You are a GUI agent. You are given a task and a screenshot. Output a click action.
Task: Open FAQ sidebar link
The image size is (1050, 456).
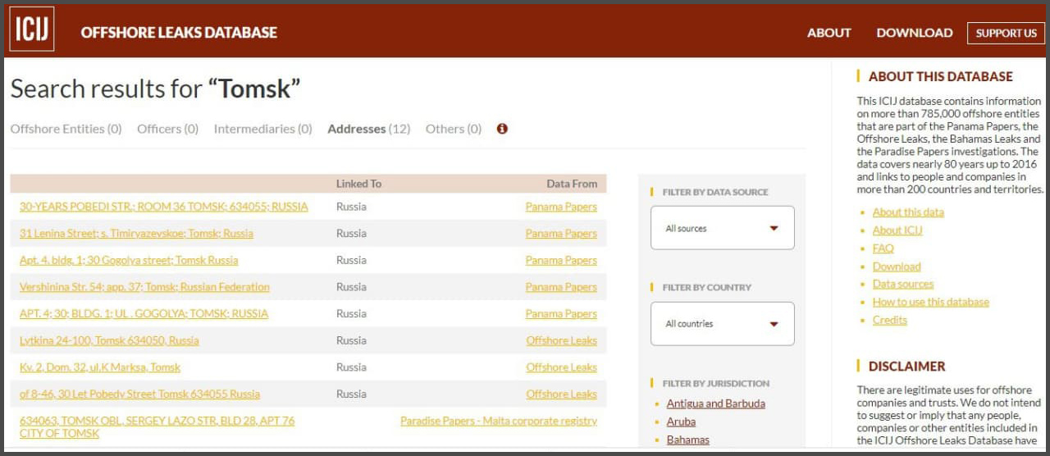coord(883,249)
